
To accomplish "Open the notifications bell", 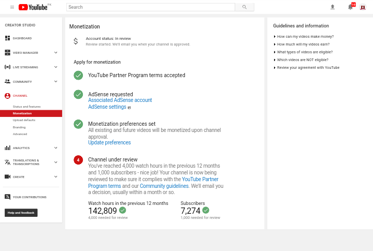I will pos(350,7).
